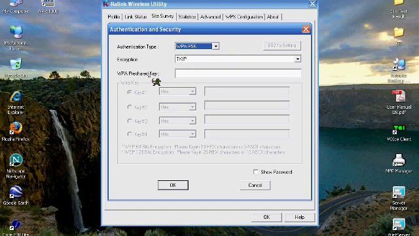
Task: Click the WPA Preshared Key field
Action: 238,73
